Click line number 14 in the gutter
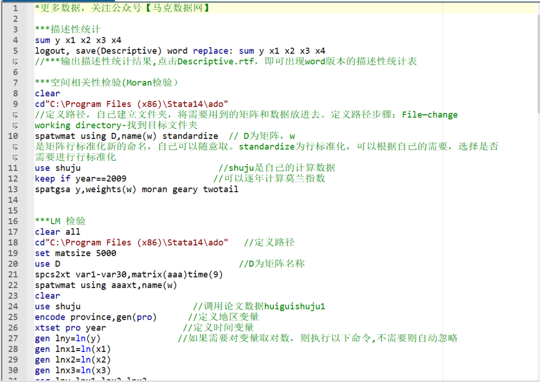Image resolution: width=540 pixels, height=382 pixels. click(x=13, y=200)
